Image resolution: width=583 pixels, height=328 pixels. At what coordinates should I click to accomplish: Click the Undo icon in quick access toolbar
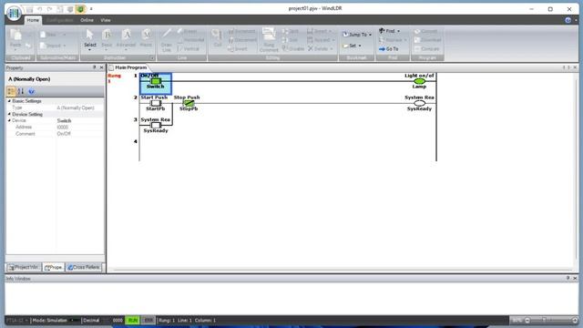[x=40, y=9]
